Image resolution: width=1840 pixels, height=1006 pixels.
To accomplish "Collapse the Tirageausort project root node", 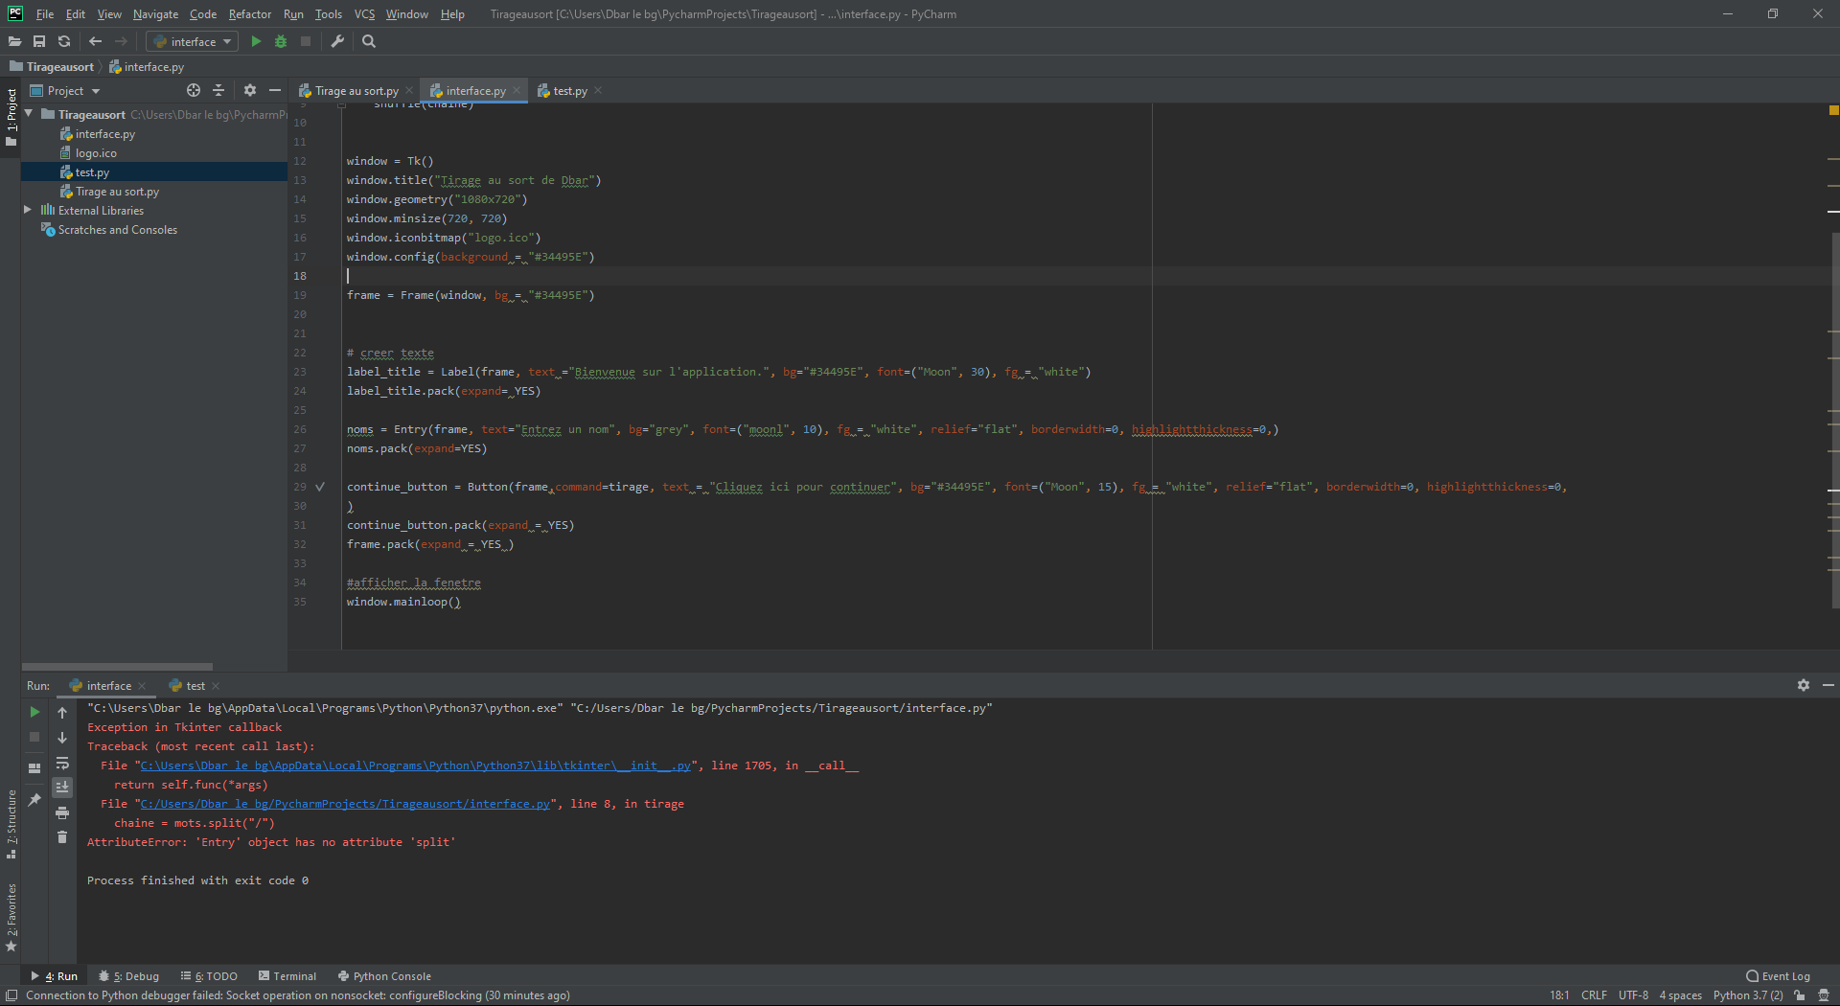I will click(29, 114).
